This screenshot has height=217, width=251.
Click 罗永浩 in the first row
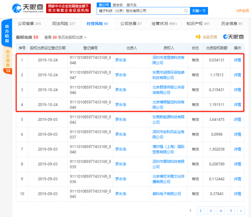121,60
